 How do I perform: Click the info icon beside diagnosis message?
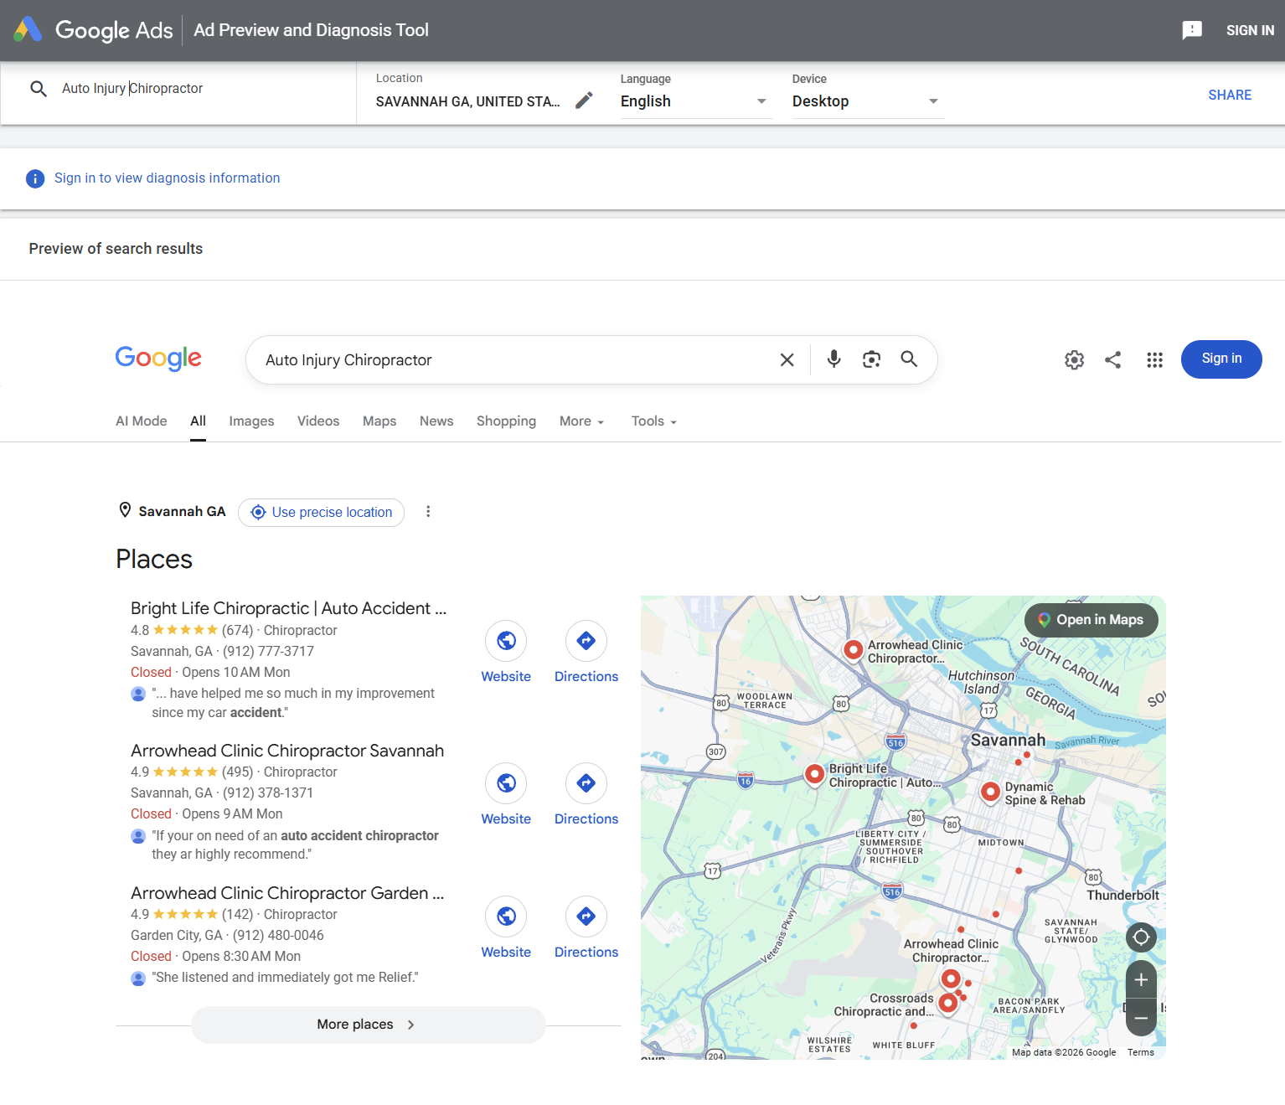tap(35, 178)
